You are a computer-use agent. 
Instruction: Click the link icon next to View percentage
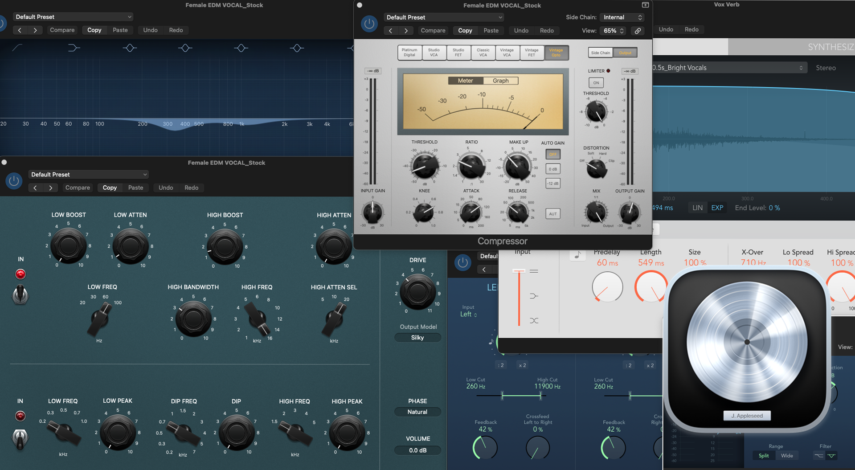tap(638, 31)
